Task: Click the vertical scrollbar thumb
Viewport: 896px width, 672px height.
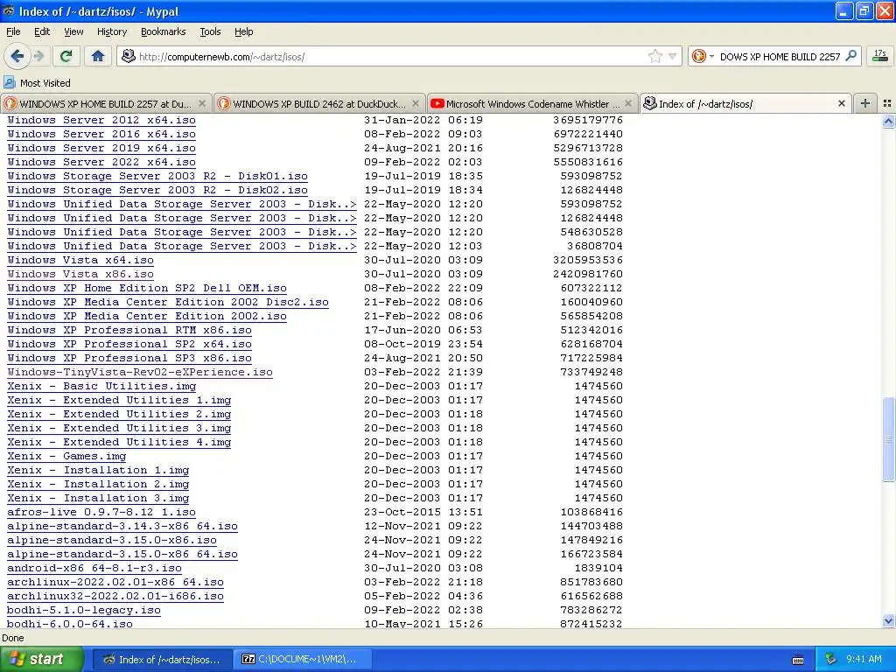Action: coord(888,439)
